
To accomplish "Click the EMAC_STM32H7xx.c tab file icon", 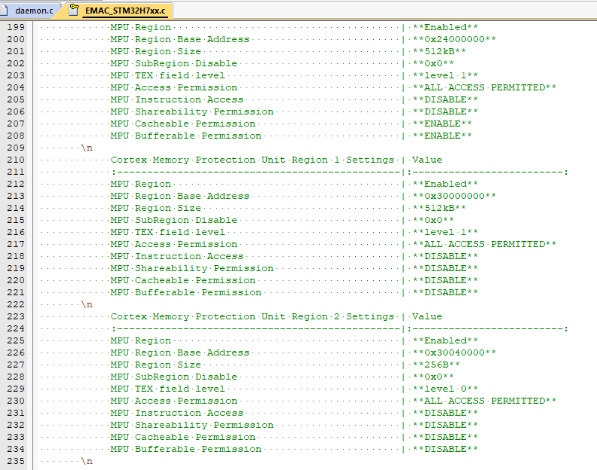I will [x=74, y=10].
